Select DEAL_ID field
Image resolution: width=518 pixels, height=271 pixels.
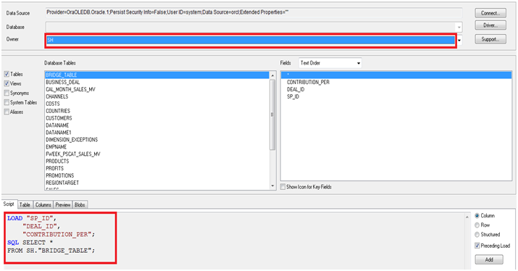click(396, 89)
